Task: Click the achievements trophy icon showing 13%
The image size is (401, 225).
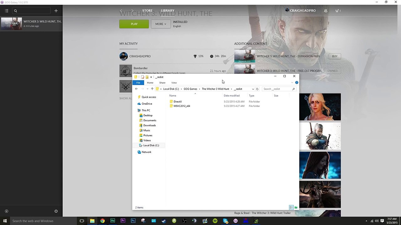Action: [195, 56]
